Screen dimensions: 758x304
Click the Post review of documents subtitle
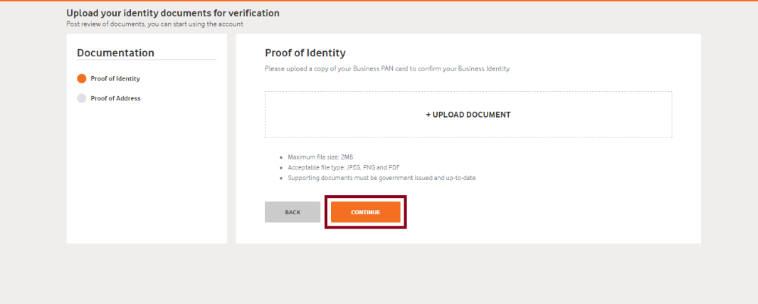[154, 23]
